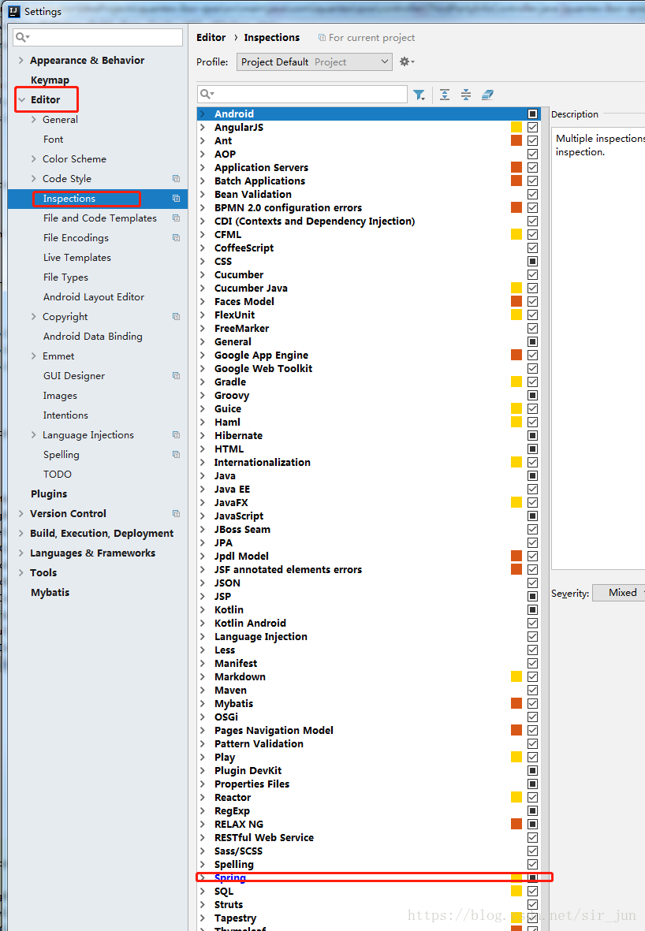Toggle the Maven inspections checkbox
Image resolution: width=645 pixels, height=931 pixels.
tap(533, 690)
